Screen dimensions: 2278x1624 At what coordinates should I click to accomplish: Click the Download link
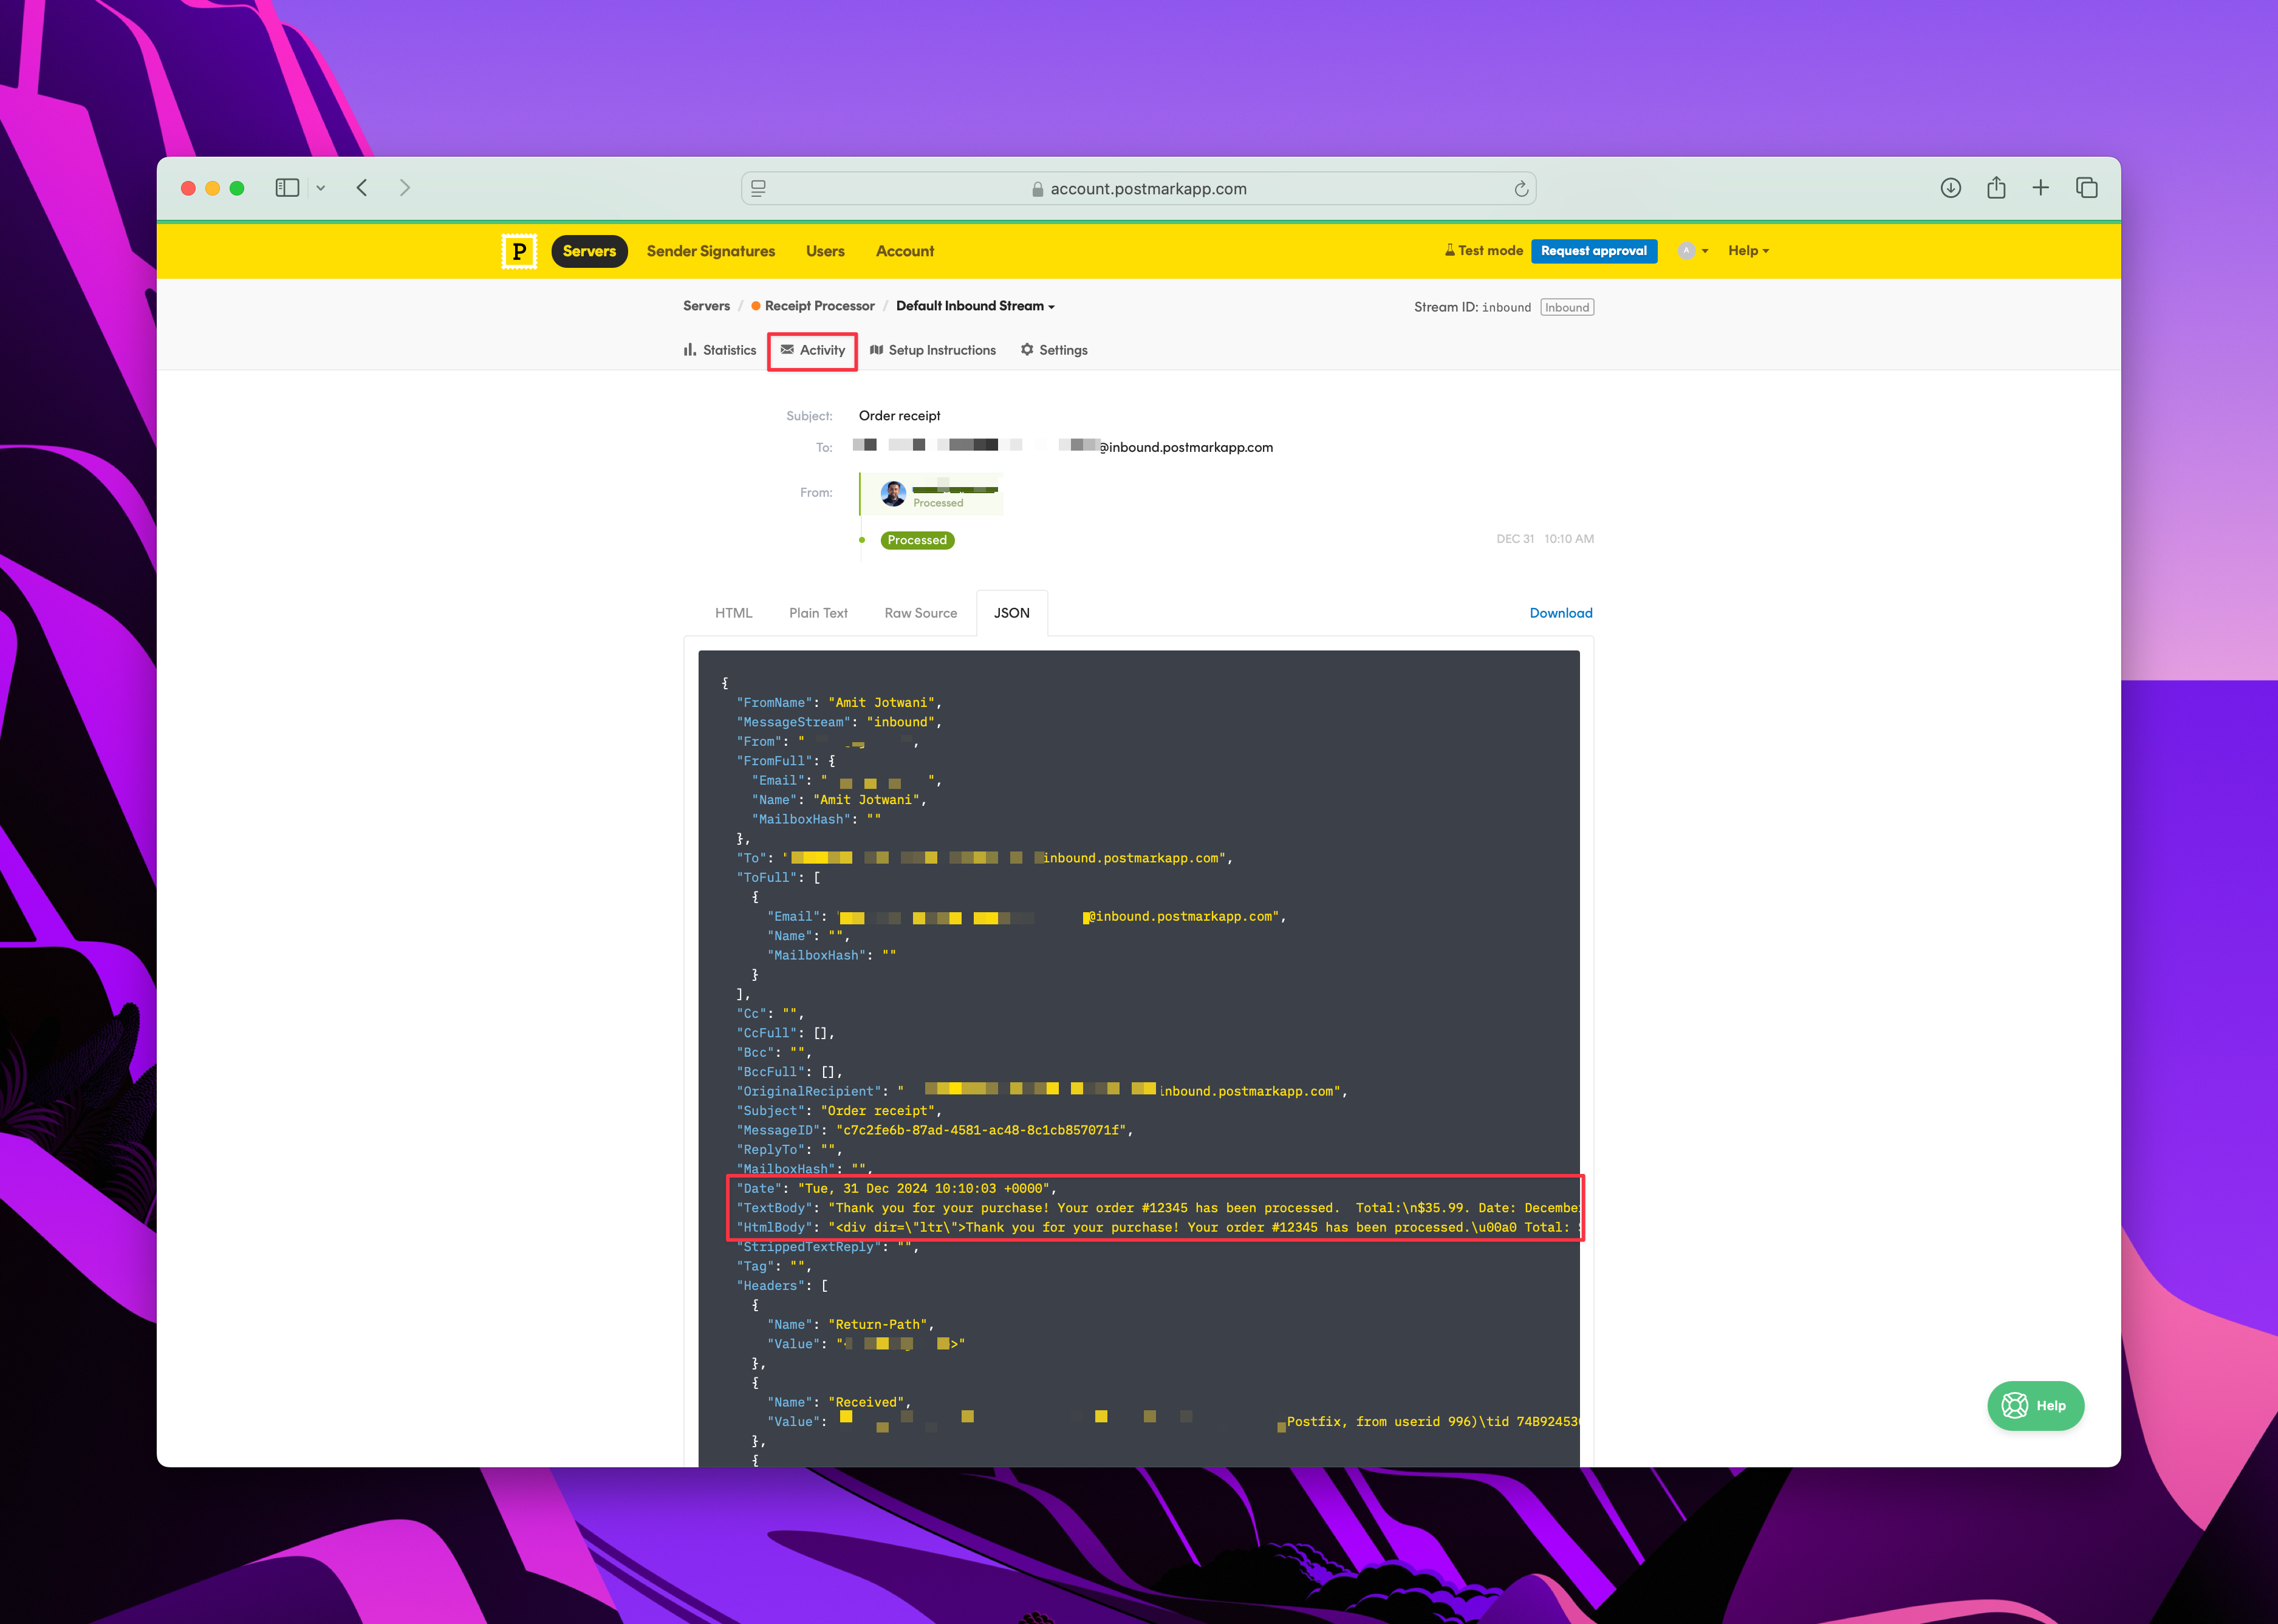1560,613
